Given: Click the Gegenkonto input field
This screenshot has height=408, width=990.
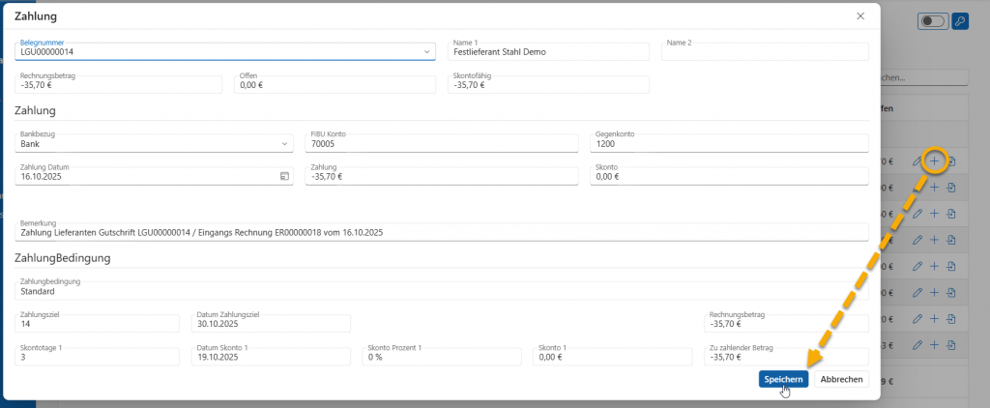Looking at the screenshot, I should point(730,144).
